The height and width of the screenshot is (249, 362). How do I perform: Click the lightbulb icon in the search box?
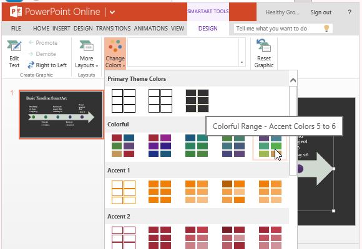(326, 29)
